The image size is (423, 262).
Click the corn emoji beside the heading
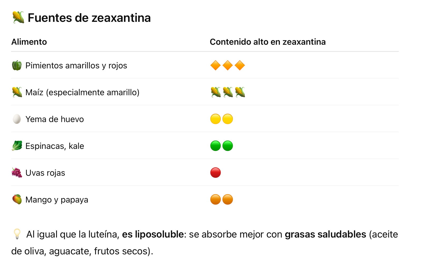point(18,18)
